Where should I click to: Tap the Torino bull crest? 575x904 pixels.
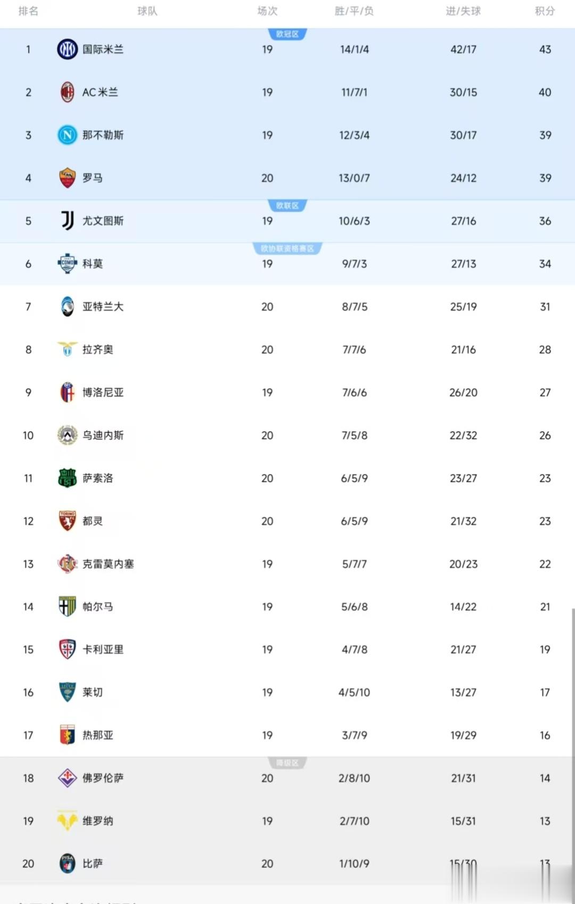click(x=67, y=521)
